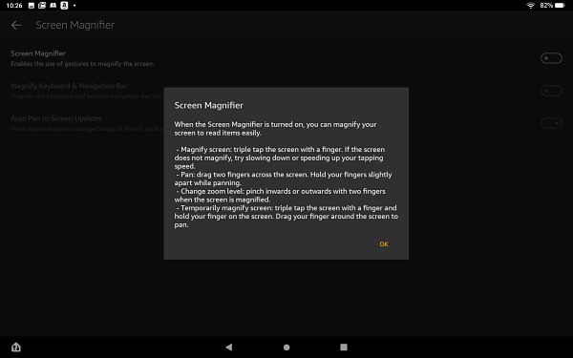573x358 pixels.
Task: Tap the Screen Magnifier dialog heading
Action: [x=208, y=105]
